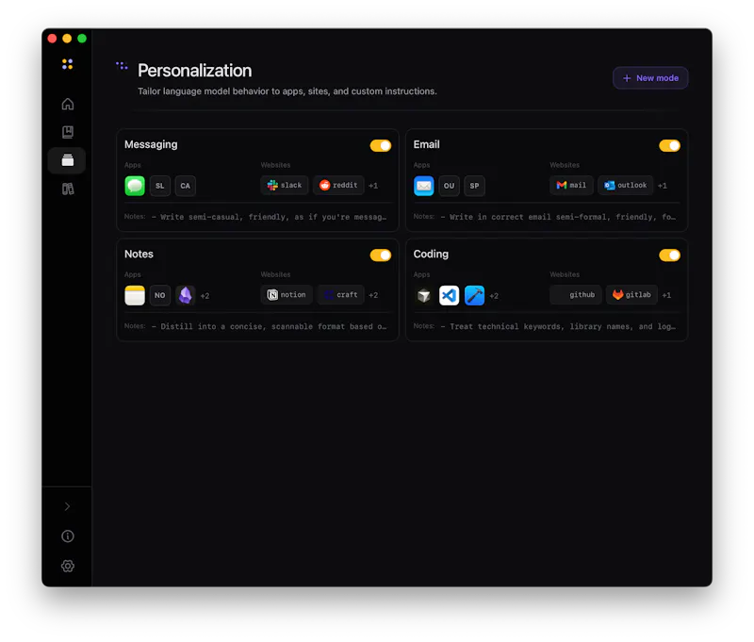Click the green Messages app icon
Viewport: 754px width, 642px height.
pos(135,186)
